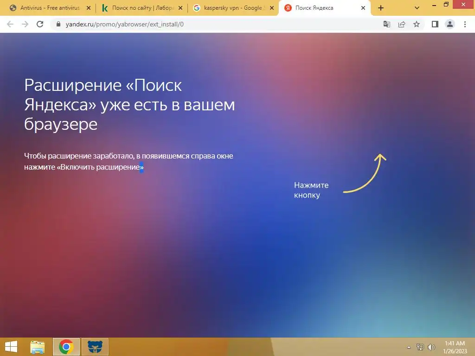Expand the tab search chevron
This screenshot has width=475, height=356.
pos(417,8)
